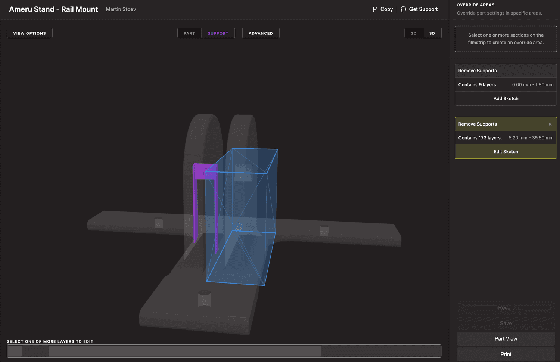Click the Ameru Stand - Rail Mount title
560x362 pixels.
pyautogui.click(x=53, y=9)
